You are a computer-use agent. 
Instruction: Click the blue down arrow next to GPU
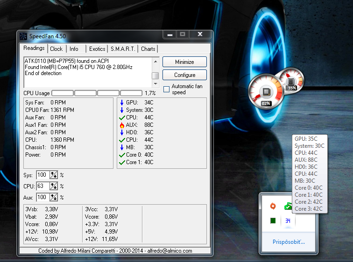click(122, 103)
